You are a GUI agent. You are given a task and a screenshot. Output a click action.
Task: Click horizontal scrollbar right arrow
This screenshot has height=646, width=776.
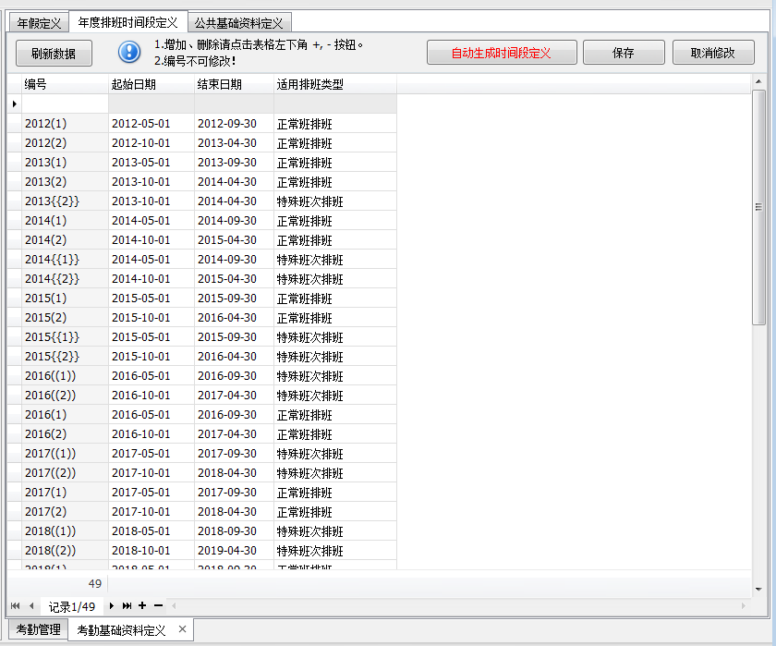pyautogui.click(x=744, y=605)
